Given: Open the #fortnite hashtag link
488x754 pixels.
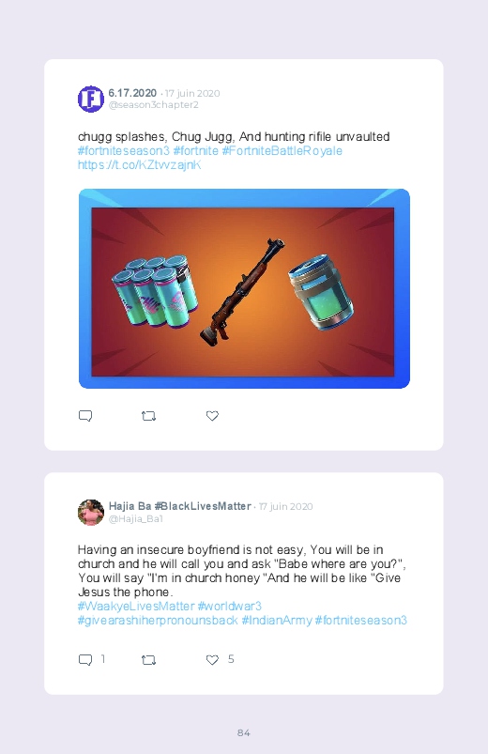Looking at the screenshot, I should point(196,151).
